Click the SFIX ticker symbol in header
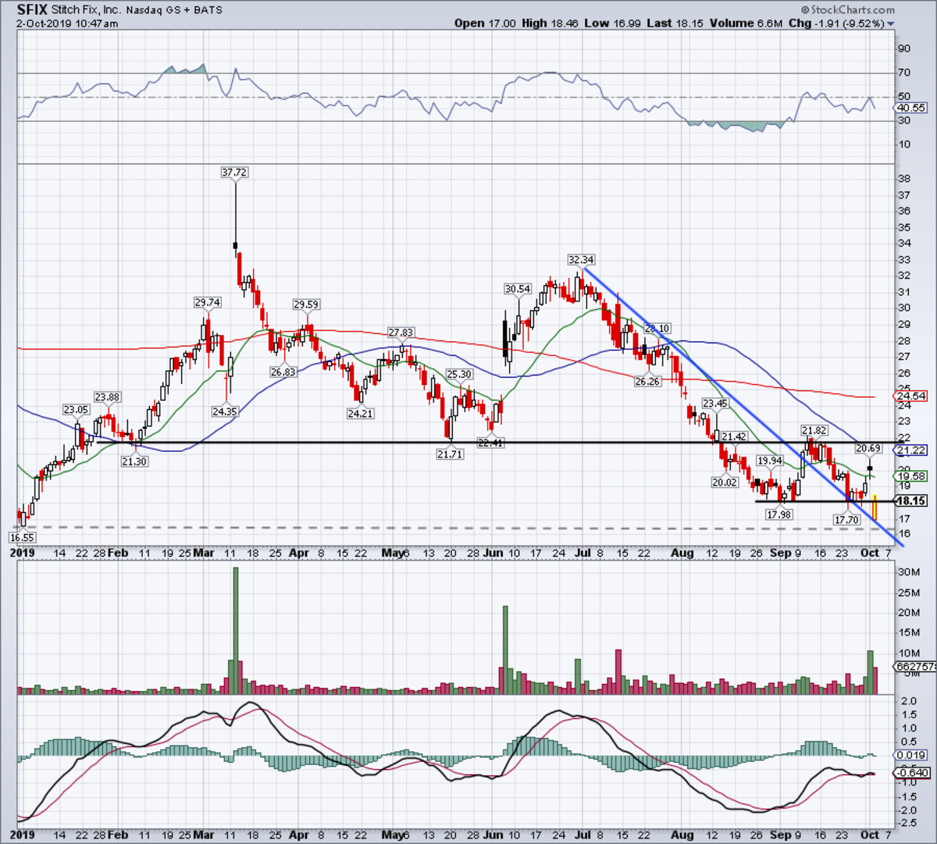The height and width of the screenshot is (844, 937). pyautogui.click(x=32, y=11)
